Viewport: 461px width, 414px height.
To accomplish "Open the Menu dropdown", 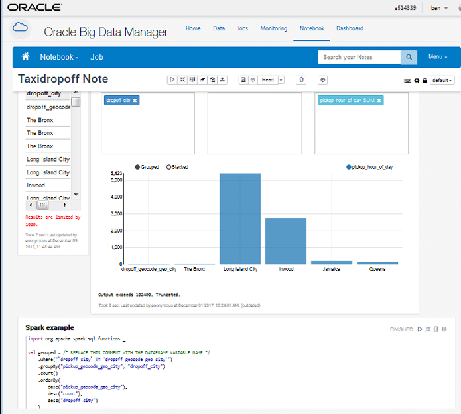I will pos(438,57).
